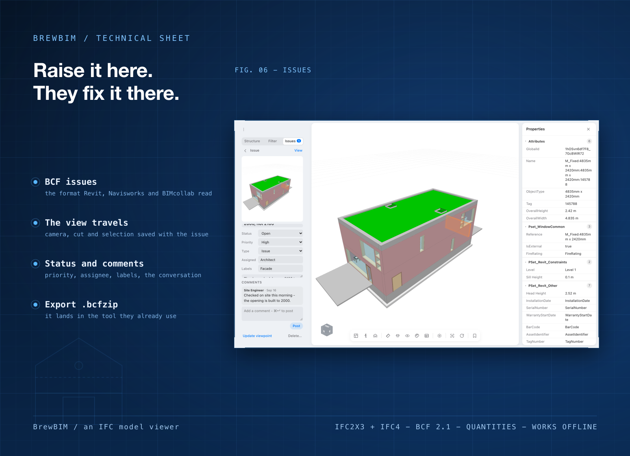
Task: Open the Priority dropdown
Action: point(281,242)
